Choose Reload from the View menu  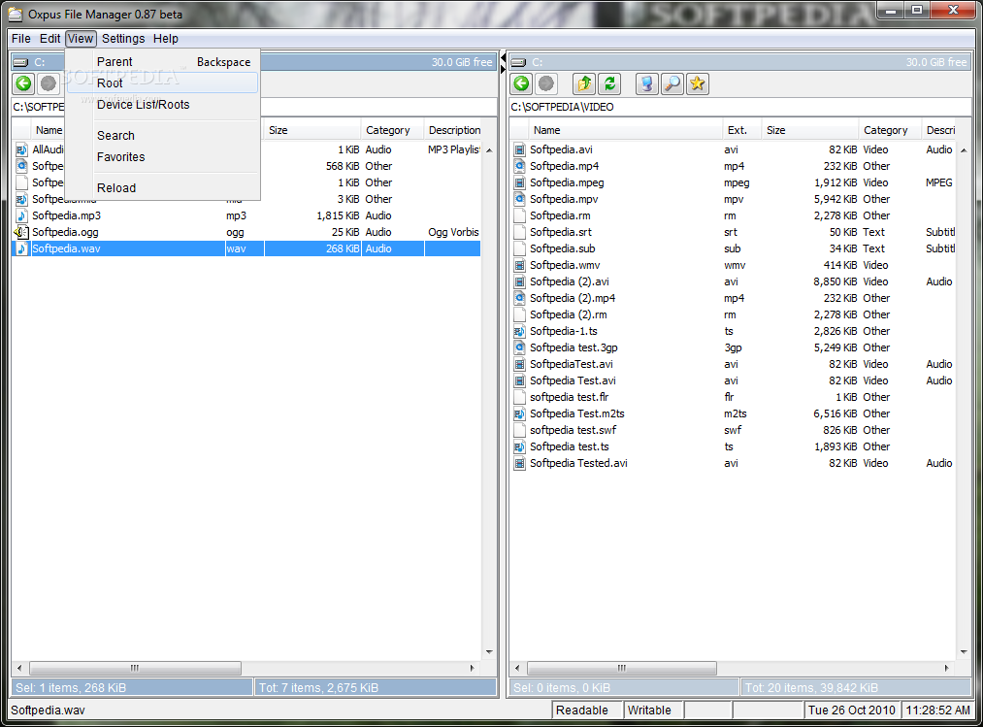coord(162,187)
